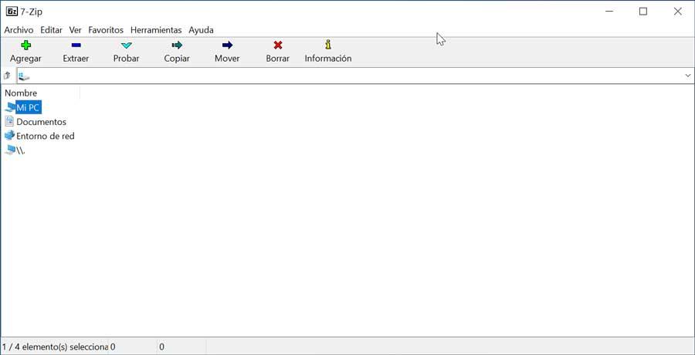The image size is (695, 355).
Task: Open the Ayuda menu
Action: coord(202,30)
